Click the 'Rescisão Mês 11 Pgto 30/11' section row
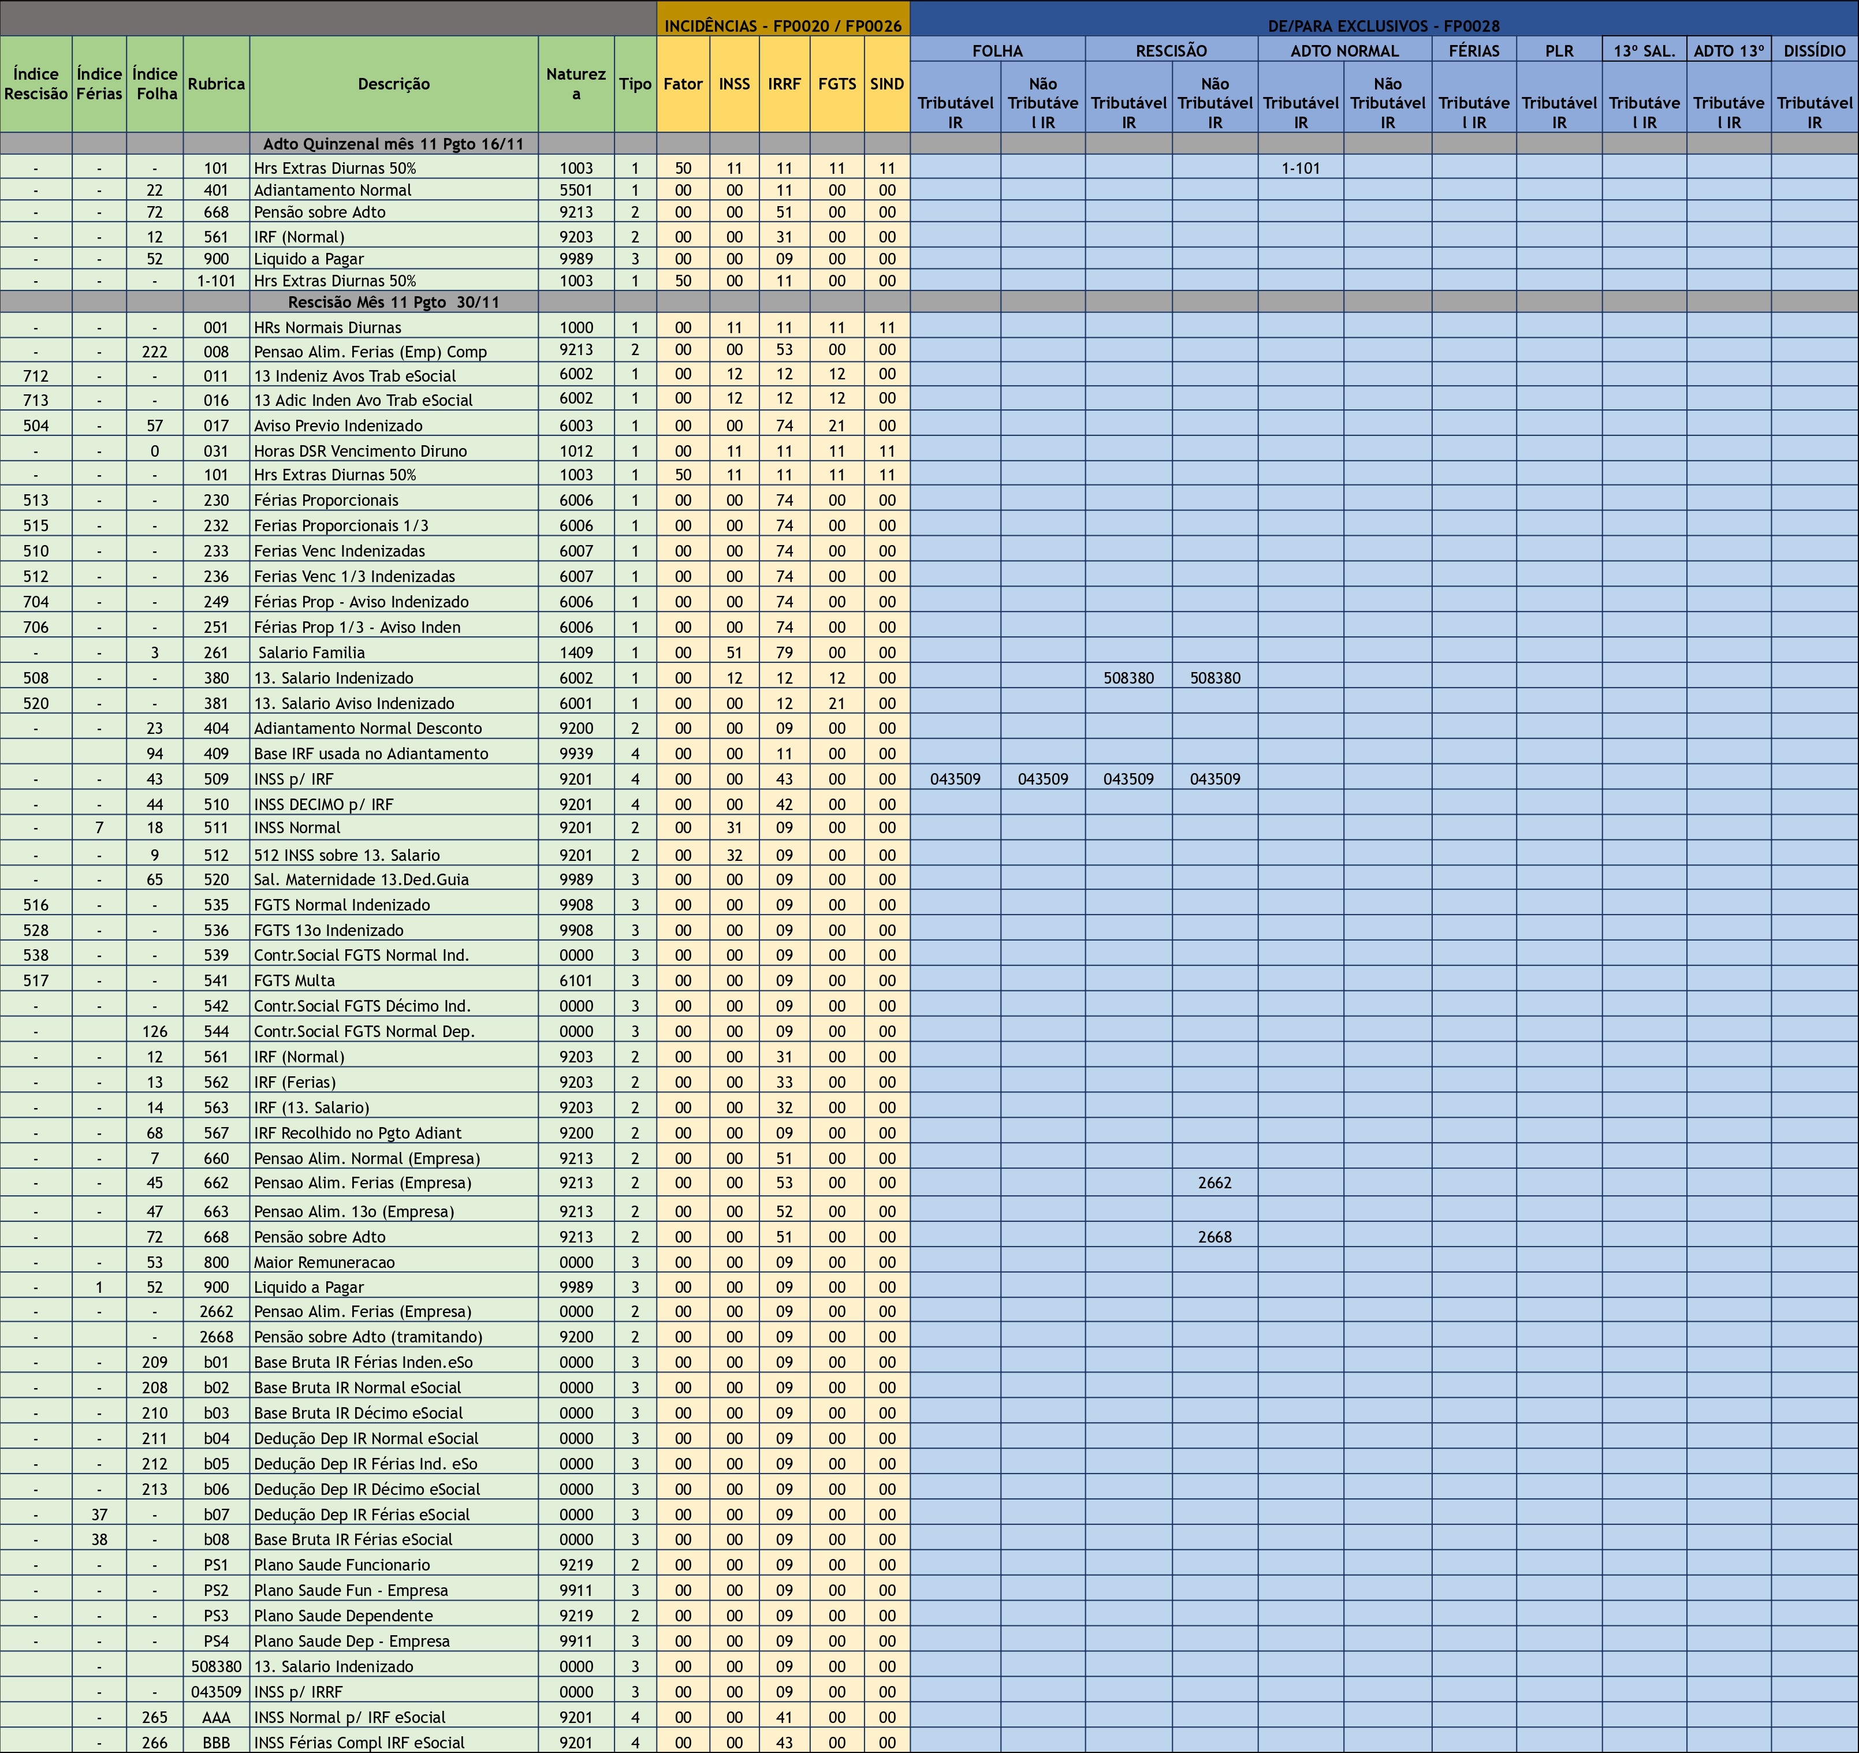 (x=394, y=302)
